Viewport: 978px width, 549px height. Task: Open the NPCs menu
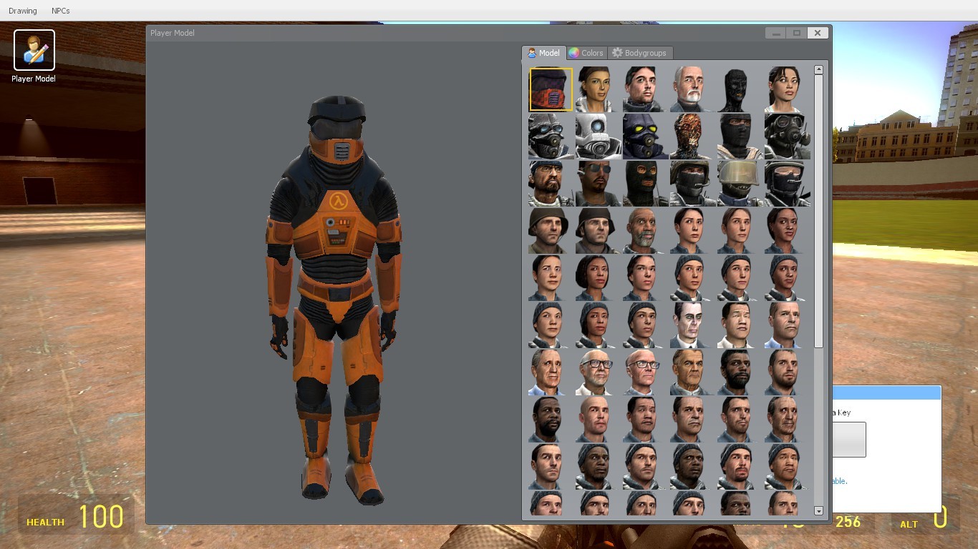(x=60, y=11)
